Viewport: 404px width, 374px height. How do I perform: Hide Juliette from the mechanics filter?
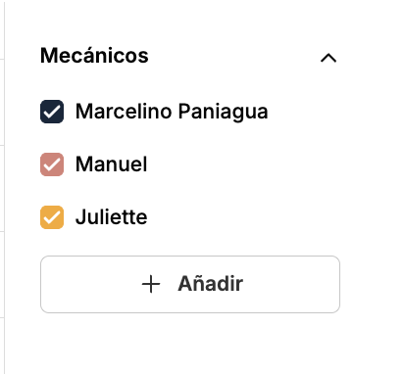coord(52,217)
